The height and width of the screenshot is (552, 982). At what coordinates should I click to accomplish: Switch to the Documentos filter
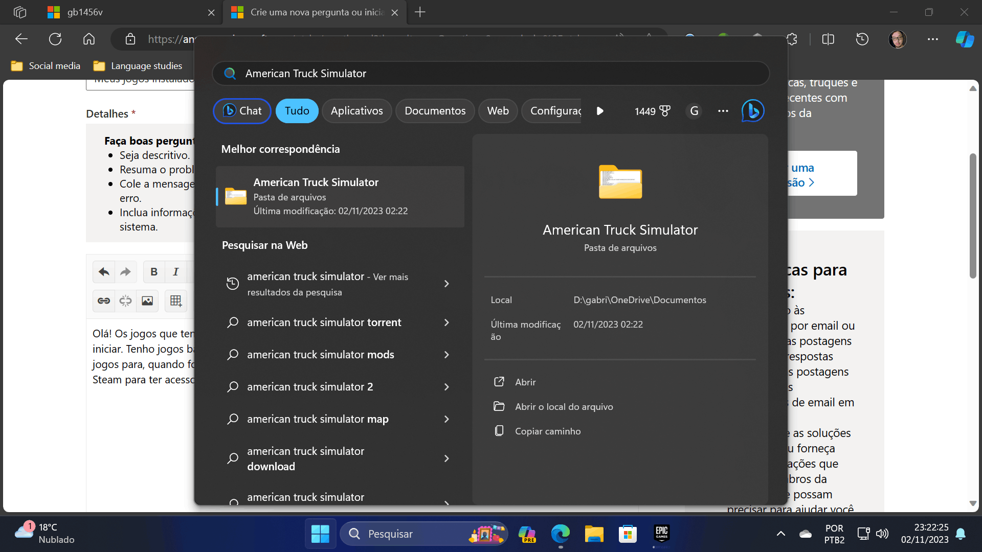point(435,111)
